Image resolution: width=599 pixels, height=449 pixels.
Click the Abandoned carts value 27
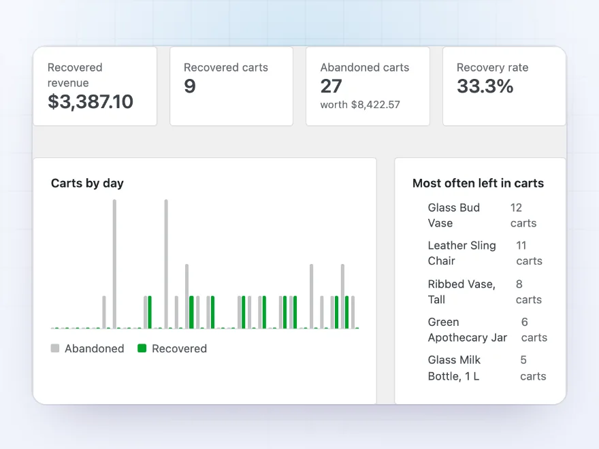pos(331,86)
